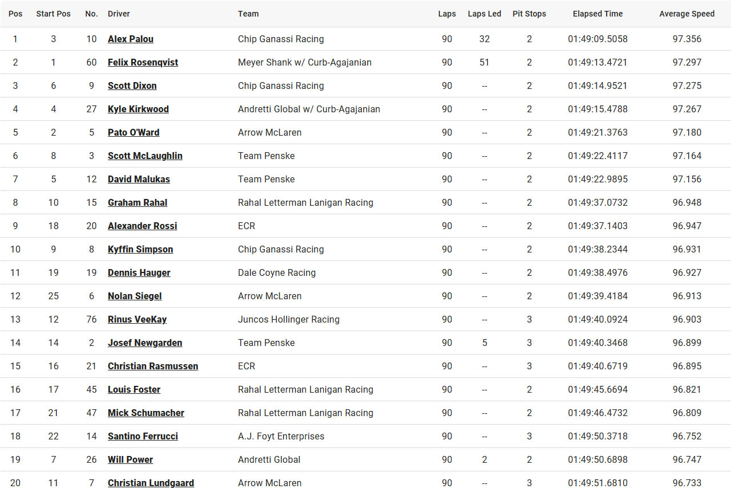
Task: Select the Dennis Hauger link
Action: [x=139, y=273]
